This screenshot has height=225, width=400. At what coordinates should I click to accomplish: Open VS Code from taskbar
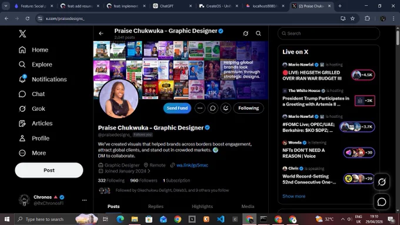tap(221, 219)
